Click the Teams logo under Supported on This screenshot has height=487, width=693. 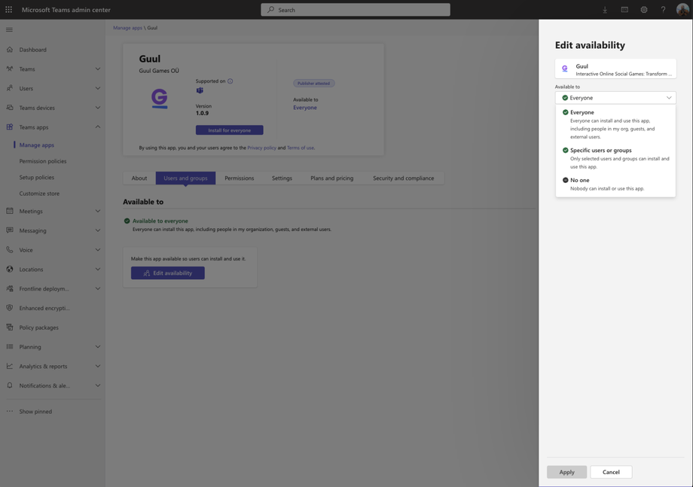click(x=200, y=90)
